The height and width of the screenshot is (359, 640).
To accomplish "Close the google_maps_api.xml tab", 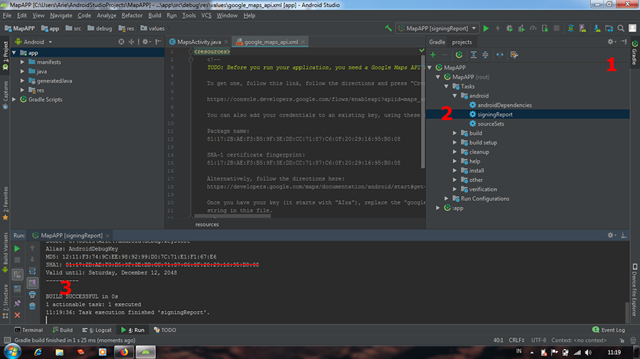I will pyautogui.click(x=303, y=42).
